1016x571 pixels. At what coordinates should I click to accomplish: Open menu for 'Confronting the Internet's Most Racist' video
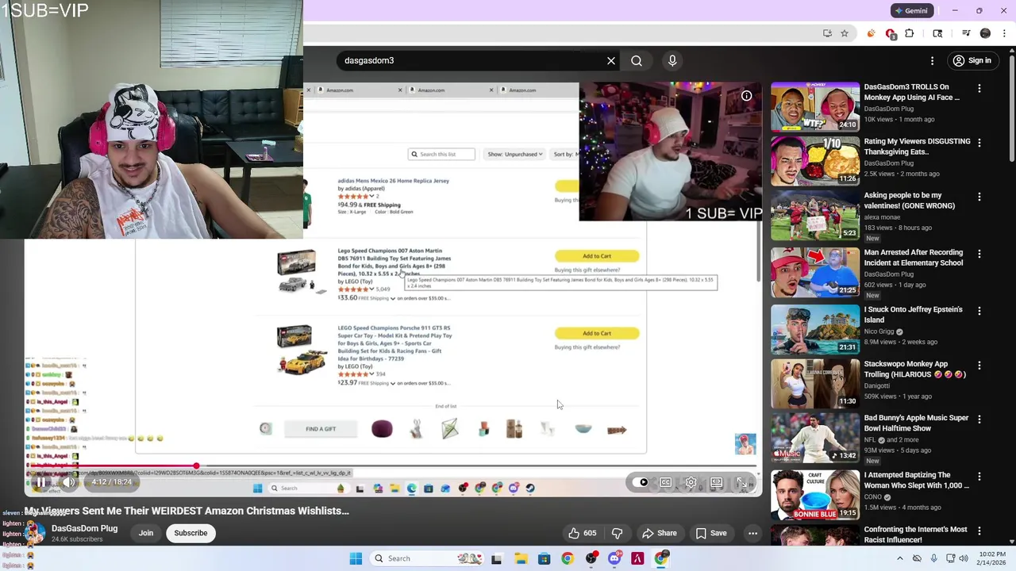tap(979, 531)
